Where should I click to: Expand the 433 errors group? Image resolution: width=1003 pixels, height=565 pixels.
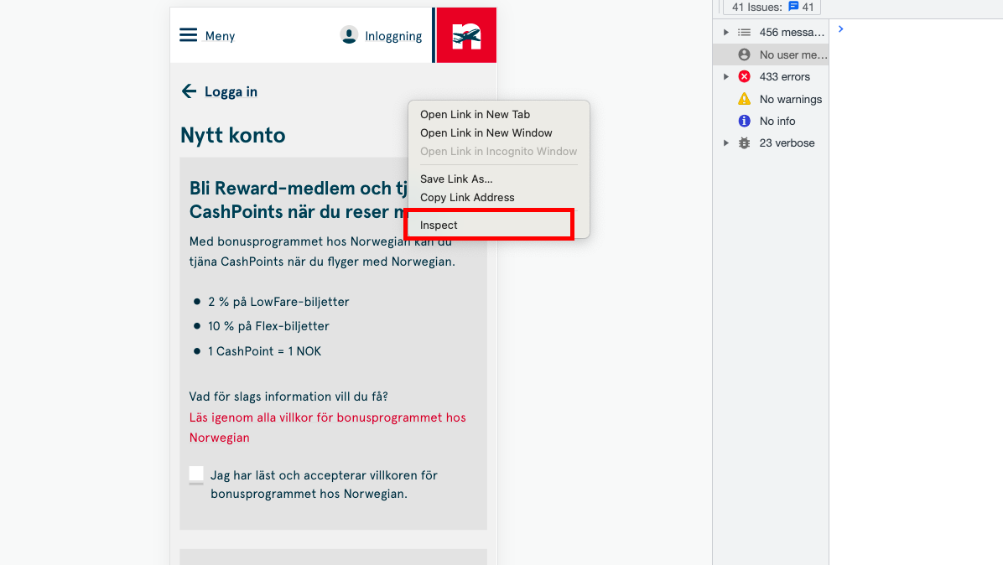[x=725, y=76]
